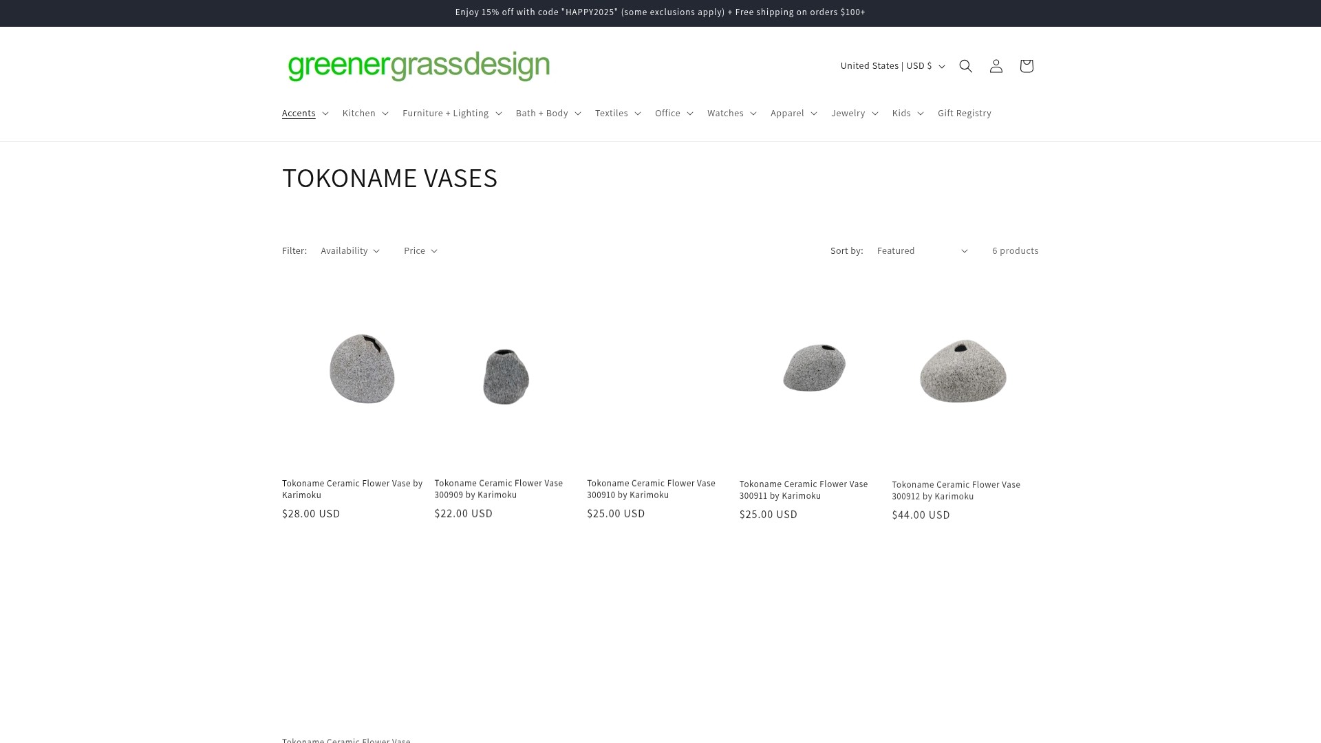Click the HAPPY2025 announcement bar text

click(x=660, y=12)
